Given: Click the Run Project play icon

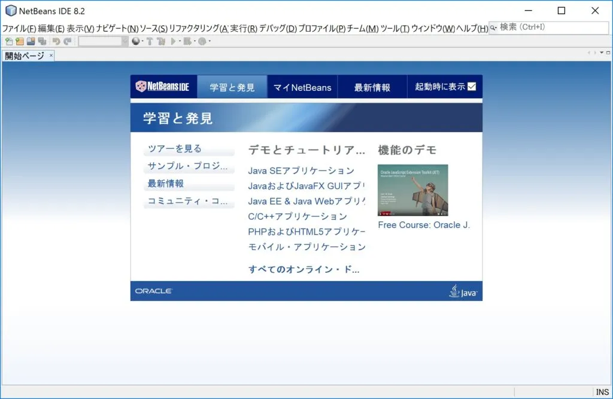Looking at the screenshot, I should (x=173, y=41).
